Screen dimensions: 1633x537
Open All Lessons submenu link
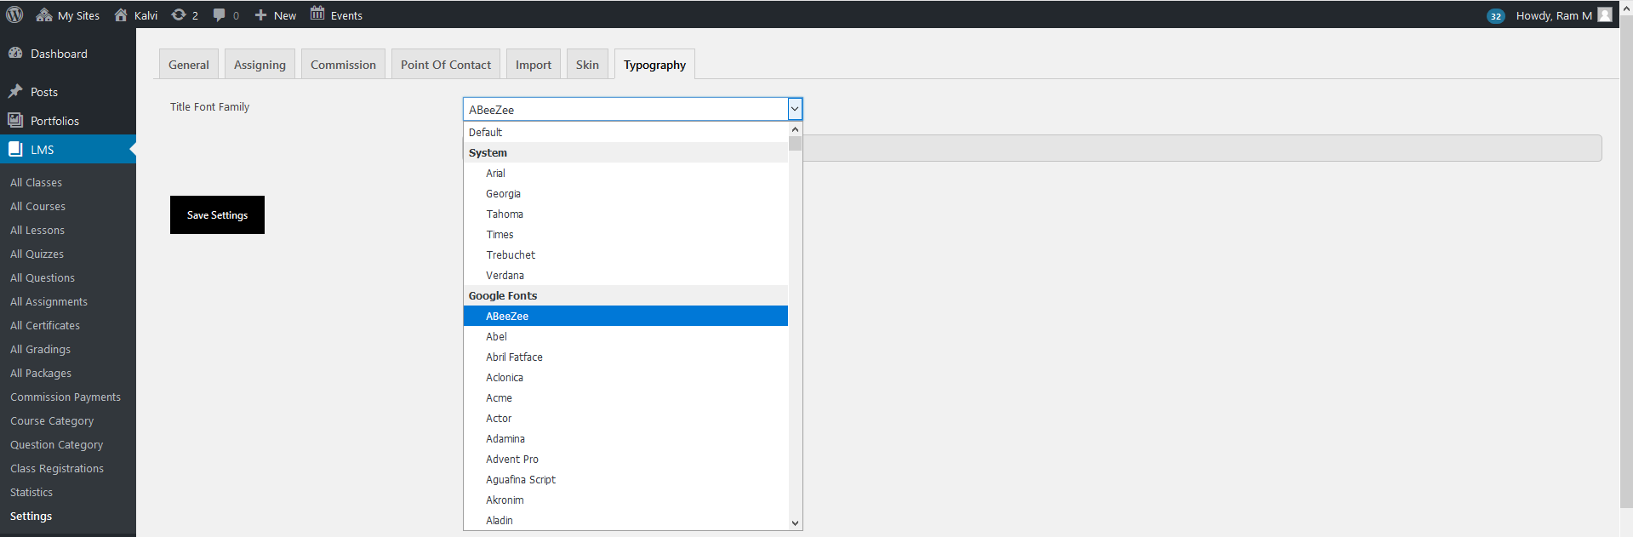(37, 230)
